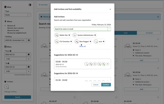Select the 01:30 - 03:00 suggestion
This screenshot has width=164, height=104.
pyautogui.click(x=83, y=79)
